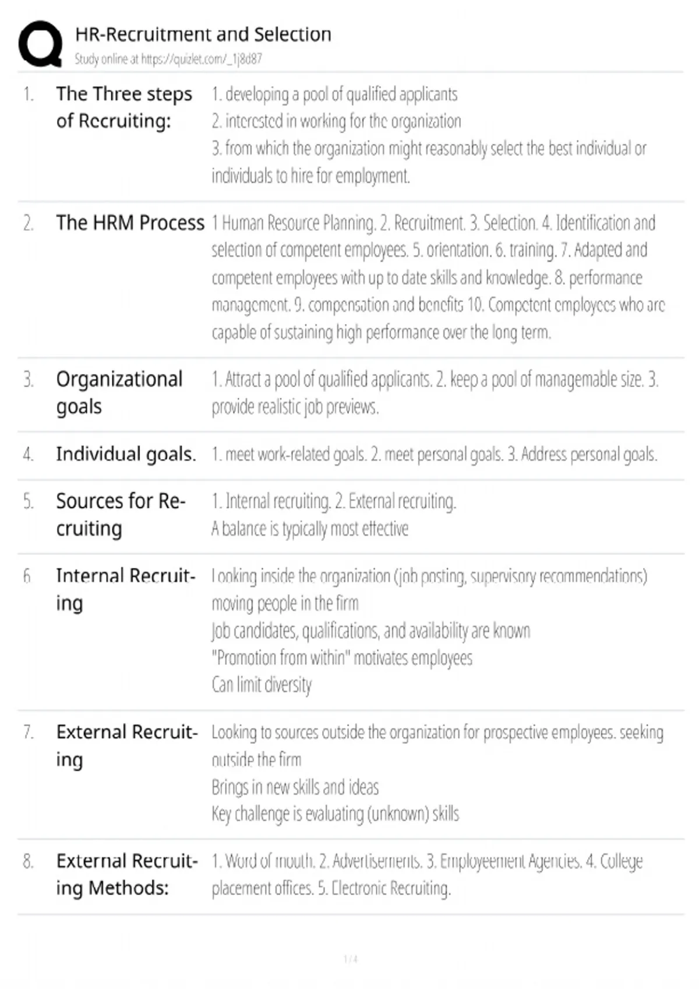Select the HR-Recruitment and Selection title
The image size is (699, 991).
(203, 34)
